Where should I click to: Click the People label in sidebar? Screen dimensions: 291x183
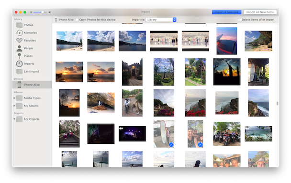[x=28, y=48]
